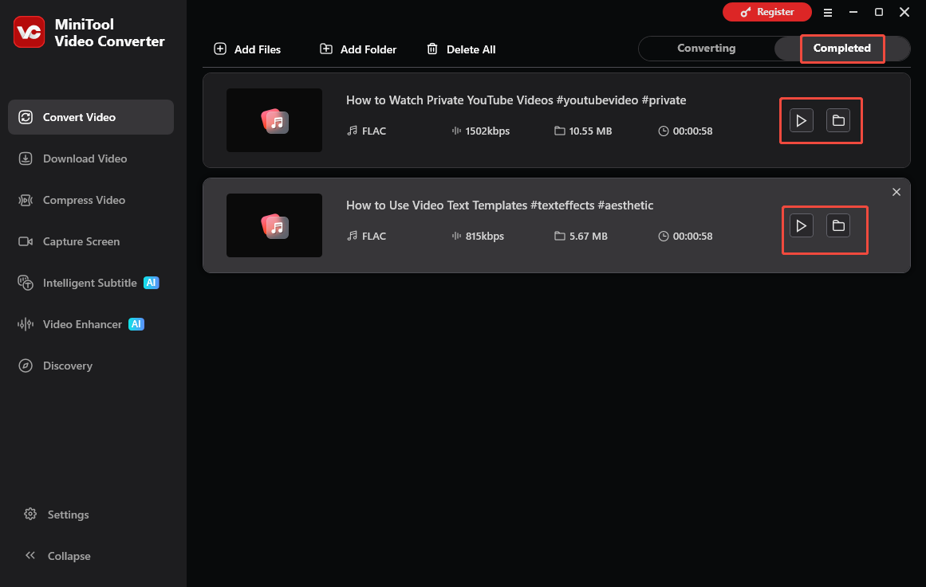Click the 00:00:58 duration of the 5.67 MB file

[692, 236]
